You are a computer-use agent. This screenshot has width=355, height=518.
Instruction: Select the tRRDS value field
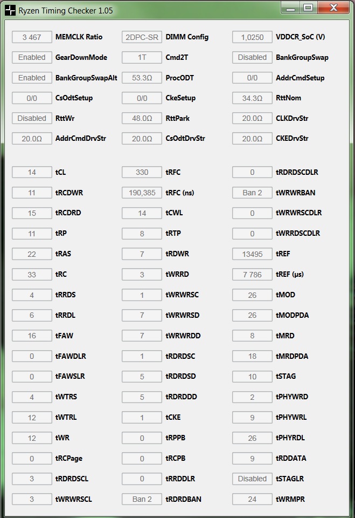coord(32,295)
